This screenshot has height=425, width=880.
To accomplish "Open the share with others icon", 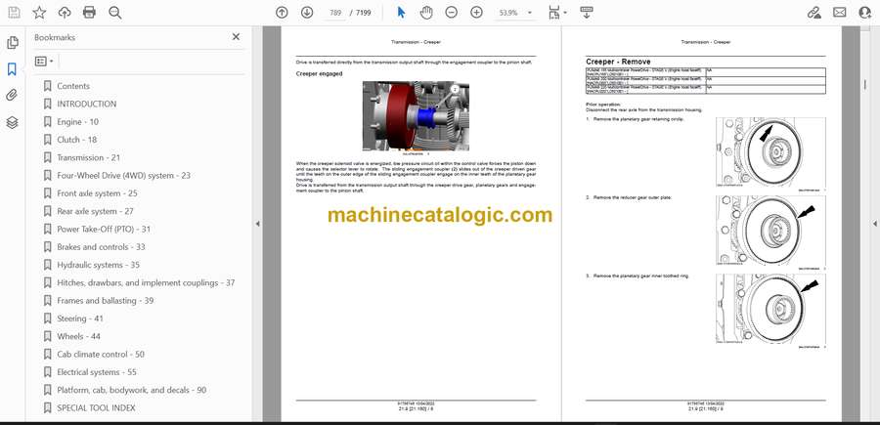I will tap(865, 13).
